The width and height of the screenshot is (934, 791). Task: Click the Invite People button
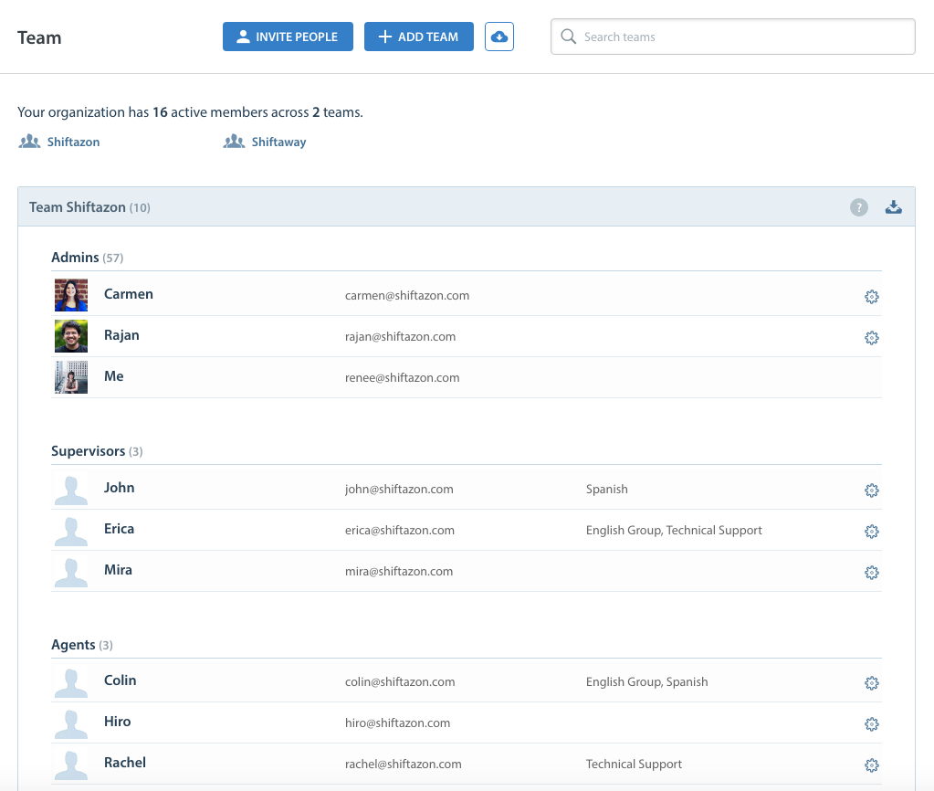pos(288,37)
